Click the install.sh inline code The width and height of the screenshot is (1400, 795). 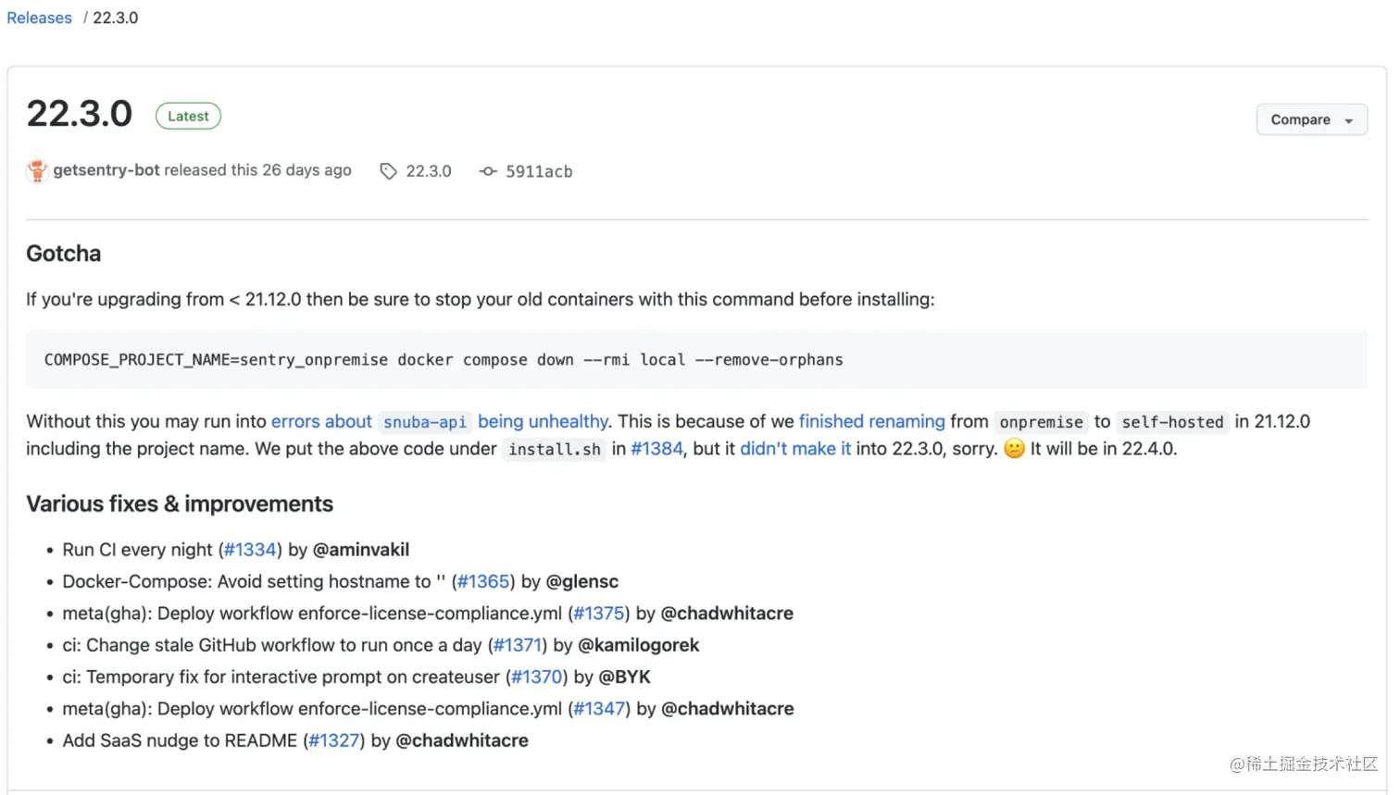point(555,450)
